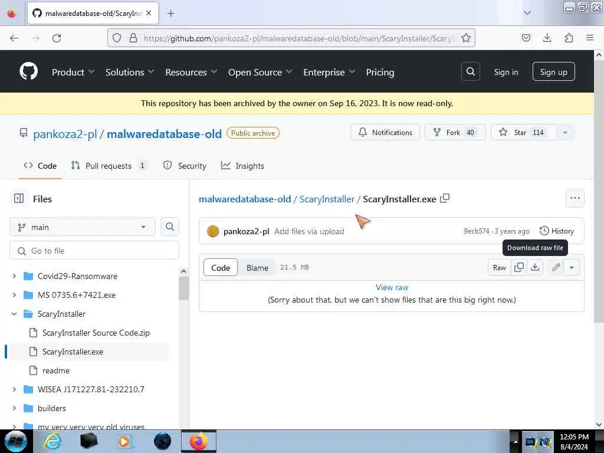Collapse file tree panel icon

pyautogui.click(x=19, y=198)
